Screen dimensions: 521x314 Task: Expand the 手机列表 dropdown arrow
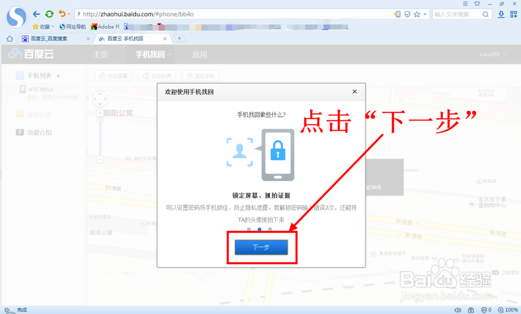click(58, 75)
